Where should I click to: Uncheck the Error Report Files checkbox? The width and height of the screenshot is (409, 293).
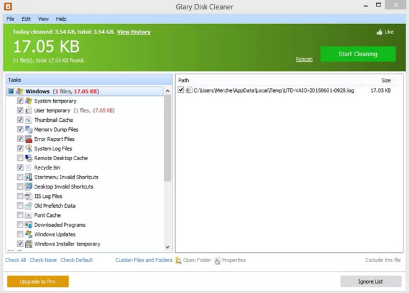pyautogui.click(x=20, y=138)
